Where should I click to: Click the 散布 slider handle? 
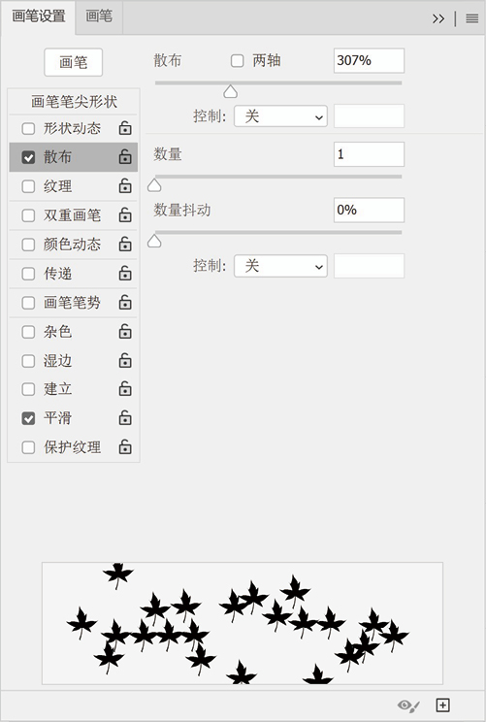[231, 91]
